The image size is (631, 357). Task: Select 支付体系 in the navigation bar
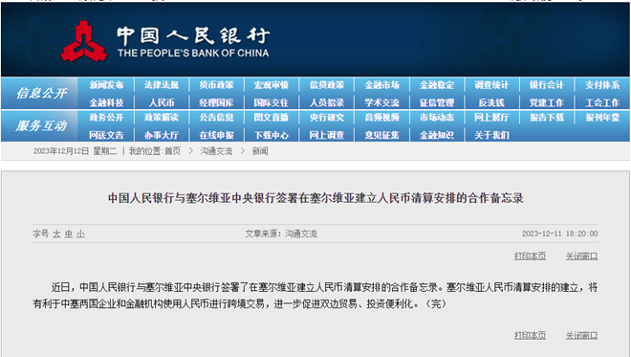pyautogui.click(x=602, y=85)
